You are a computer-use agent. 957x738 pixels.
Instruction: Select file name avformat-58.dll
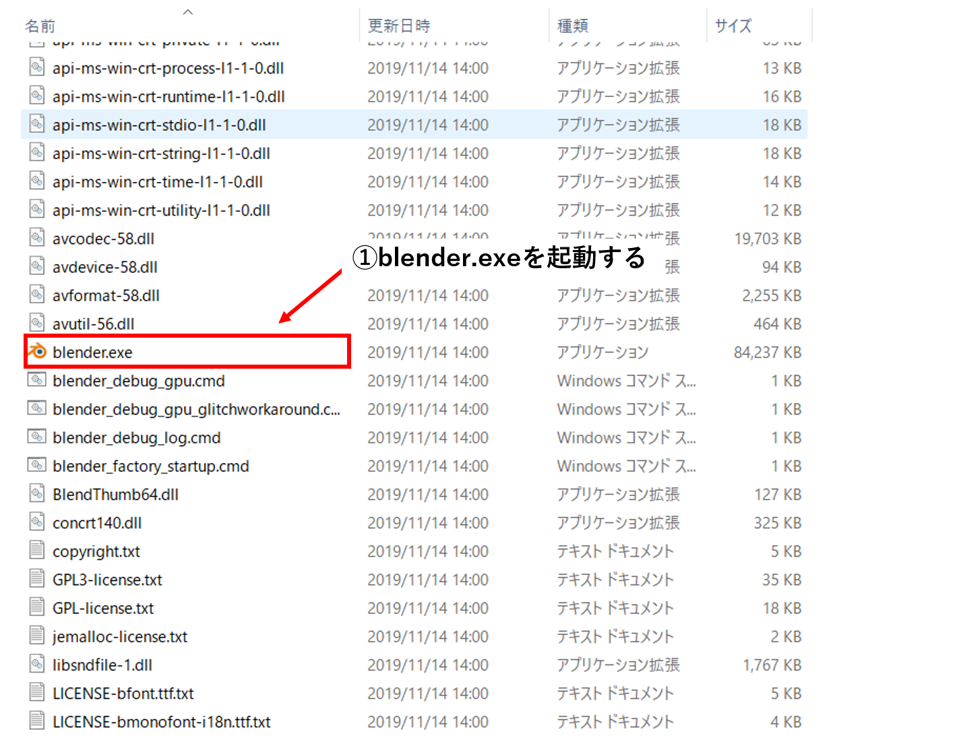click(x=106, y=295)
